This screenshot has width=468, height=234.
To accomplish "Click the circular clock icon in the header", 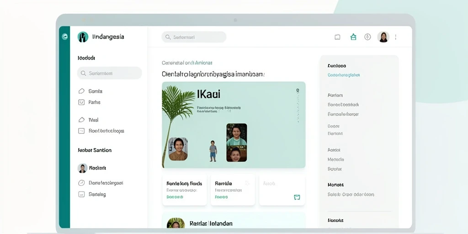I will pyautogui.click(x=368, y=37).
